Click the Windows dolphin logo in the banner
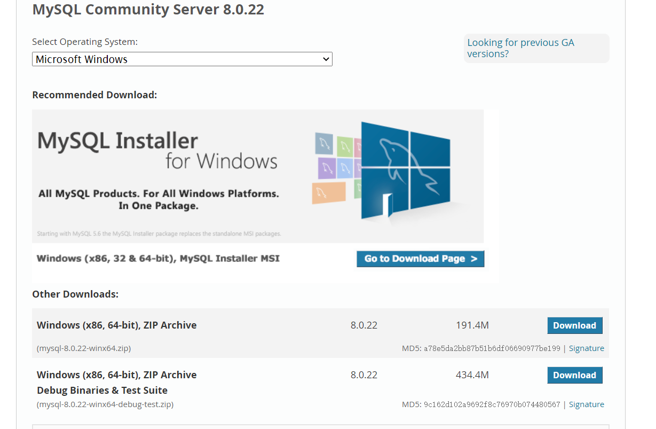The image size is (656, 429). click(x=406, y=171)
